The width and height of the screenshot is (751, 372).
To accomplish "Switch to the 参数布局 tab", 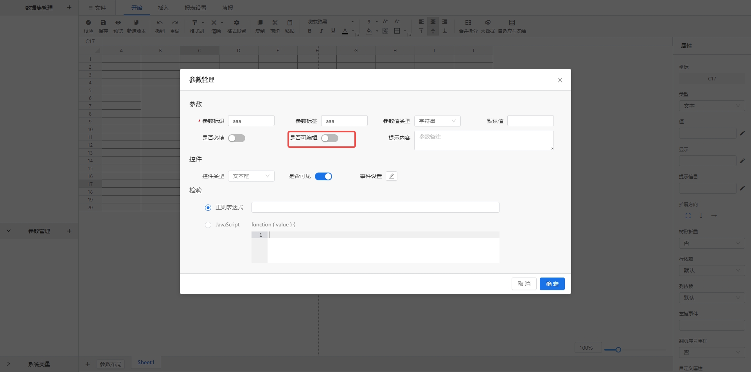I will [x=111, y=364].
